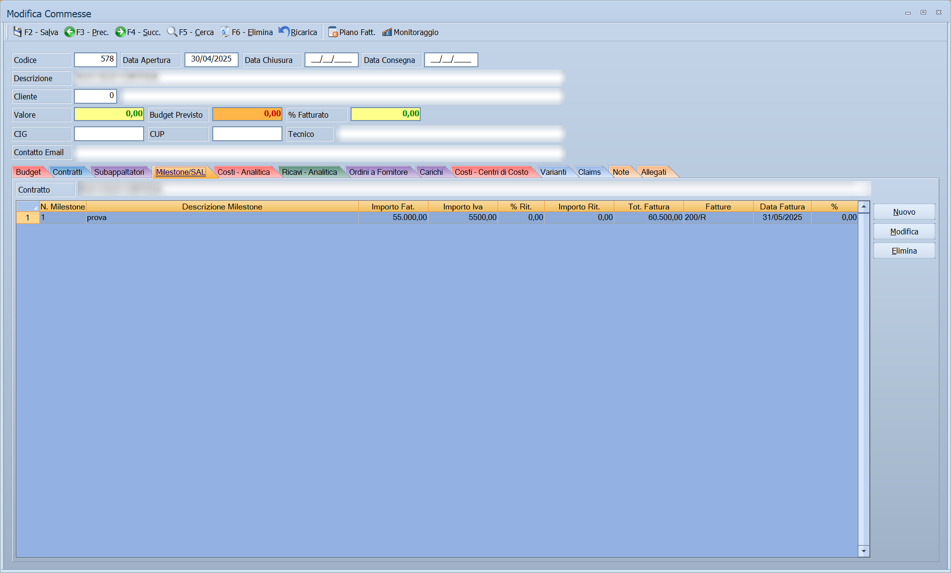Select the Ordini a Fornitore tab
Viewport: 951px width, 573px height.
[x=378, y=172]
